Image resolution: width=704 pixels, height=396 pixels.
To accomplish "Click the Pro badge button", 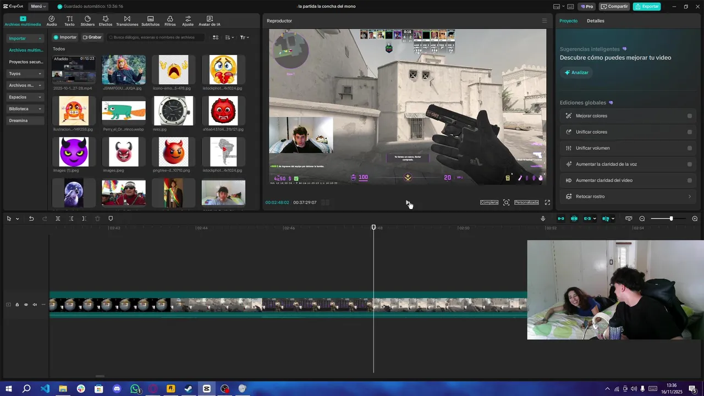I will point(587,7).
